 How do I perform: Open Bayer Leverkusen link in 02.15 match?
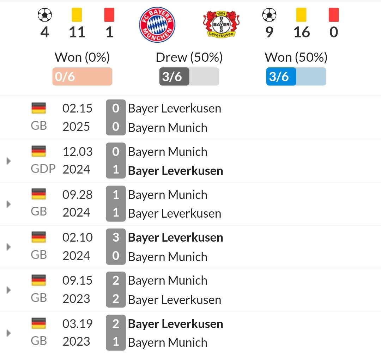click(x=175, y=108)
